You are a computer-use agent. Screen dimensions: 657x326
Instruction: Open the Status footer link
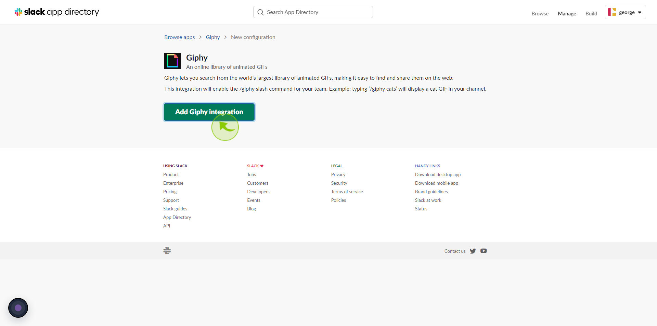(421, 209)
